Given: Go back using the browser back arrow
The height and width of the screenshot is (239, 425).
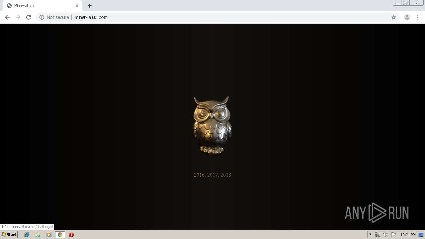Looking at the screenshot, I should (7, 17).
